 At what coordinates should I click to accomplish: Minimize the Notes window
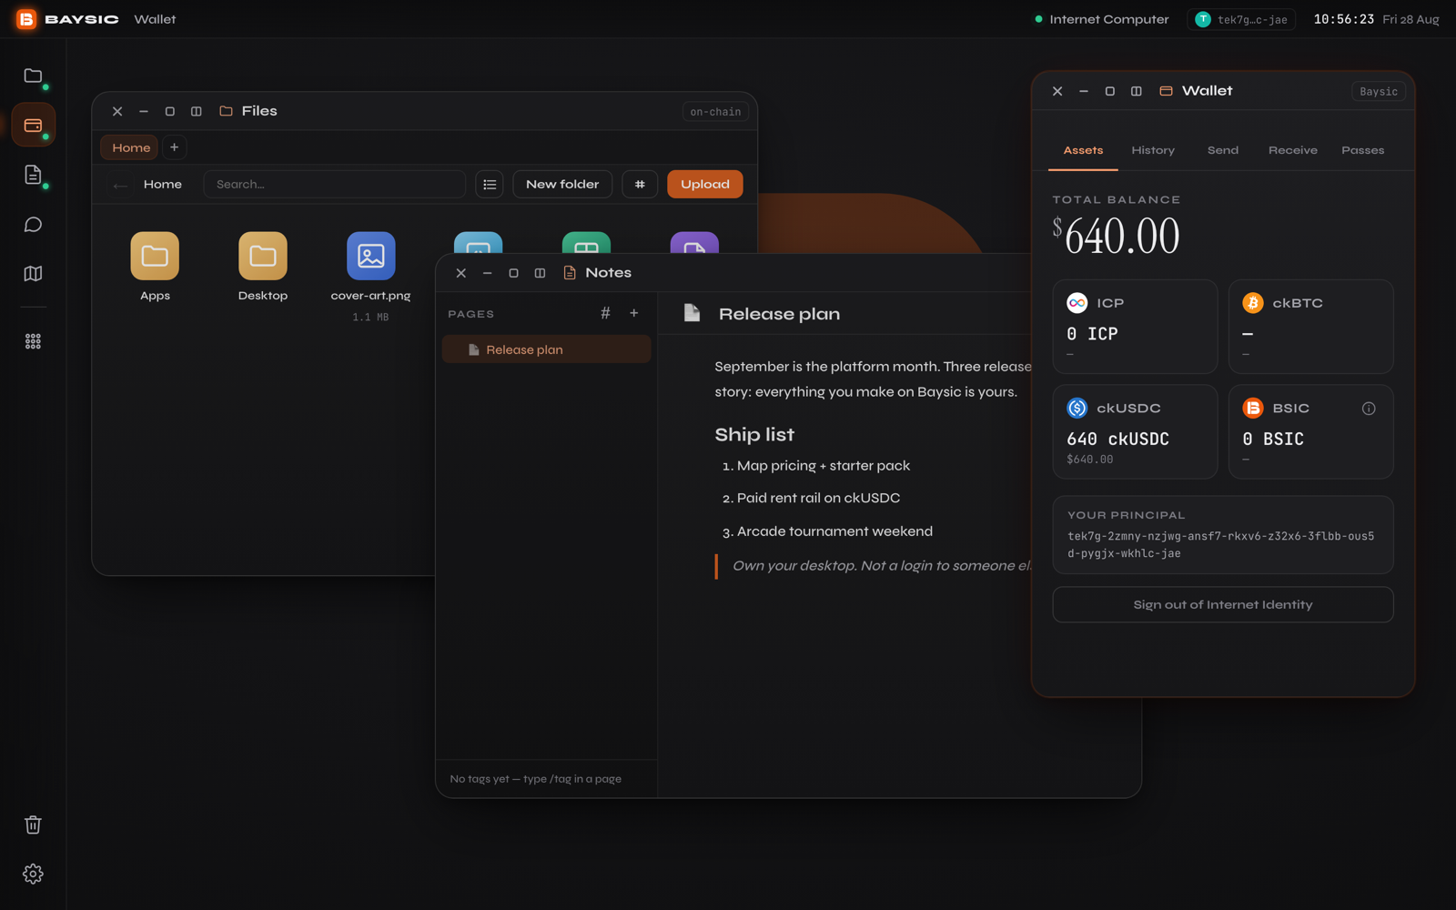[487, 273]
